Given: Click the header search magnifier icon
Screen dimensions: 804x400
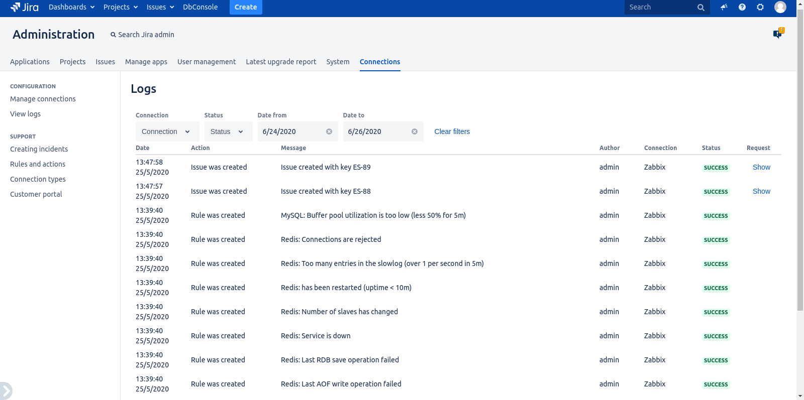Looking at the screenshot, I should click(x=701, y=8).
